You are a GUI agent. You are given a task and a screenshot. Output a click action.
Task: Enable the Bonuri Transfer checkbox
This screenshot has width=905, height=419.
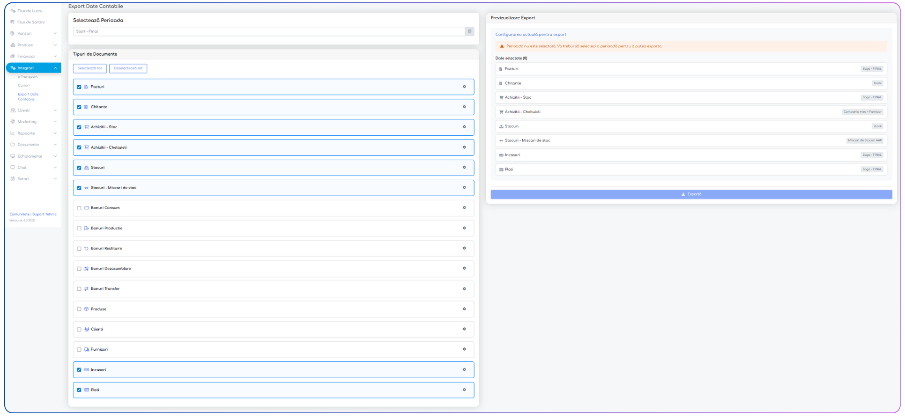click(79, 289)
